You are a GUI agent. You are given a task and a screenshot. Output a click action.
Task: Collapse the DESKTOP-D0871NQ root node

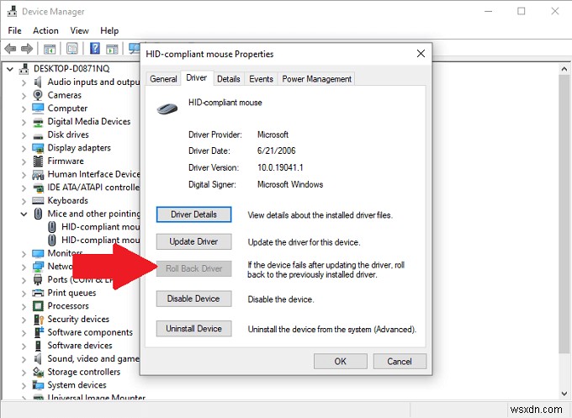click(x=10, y=69)
